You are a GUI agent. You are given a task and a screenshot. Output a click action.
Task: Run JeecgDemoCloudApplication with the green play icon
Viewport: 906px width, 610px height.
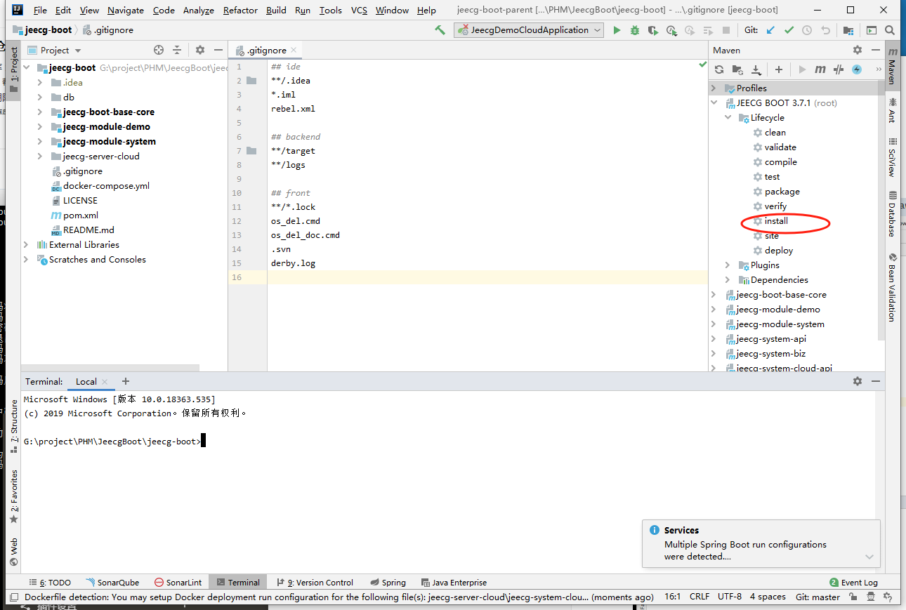click(x=617, y=30)
